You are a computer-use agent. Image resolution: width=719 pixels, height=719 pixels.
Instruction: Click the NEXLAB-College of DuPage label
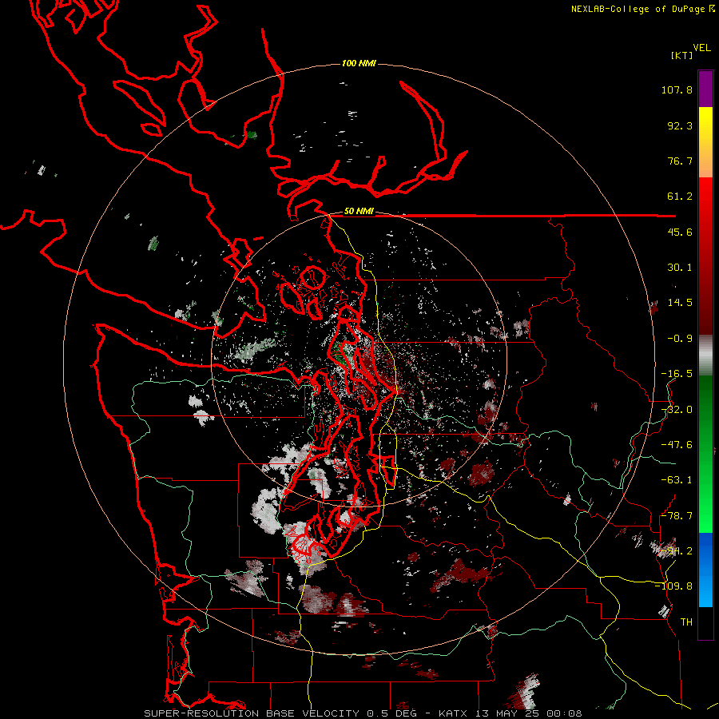point(642,9)
